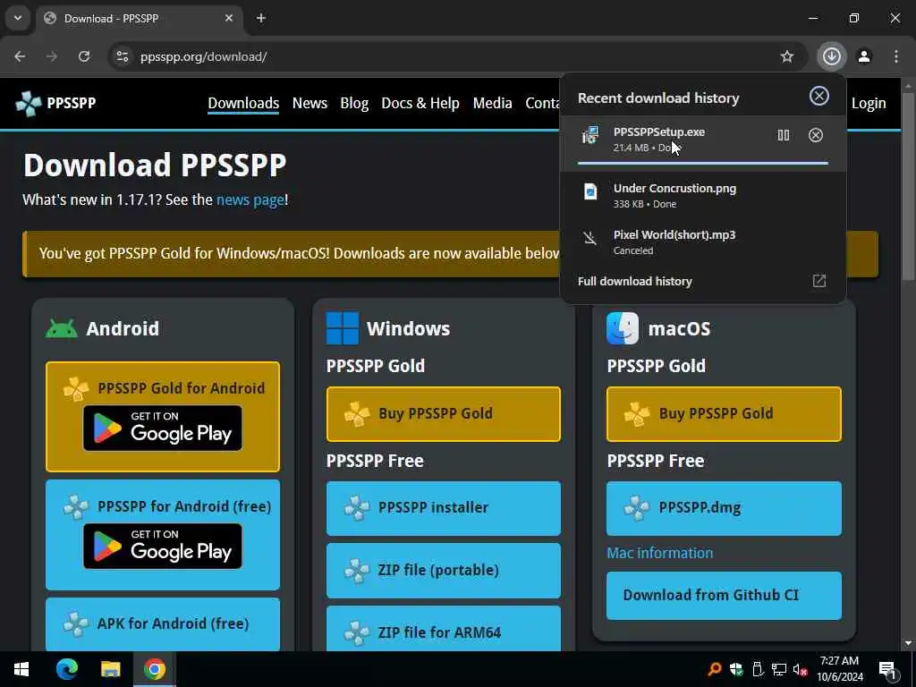Pause the PPSSPPSetup.exe download
This screenshot has width=916, height=687.
pyautogui.click(x=784, y=136)
